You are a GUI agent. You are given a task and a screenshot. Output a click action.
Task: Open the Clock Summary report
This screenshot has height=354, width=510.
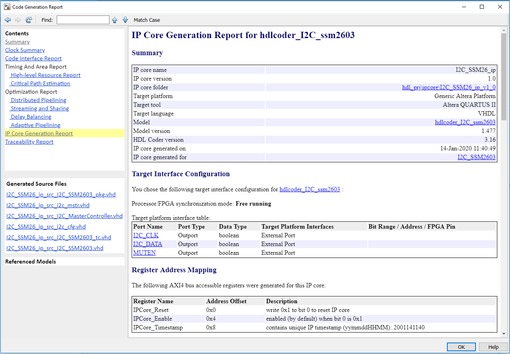tap(25, 50)
